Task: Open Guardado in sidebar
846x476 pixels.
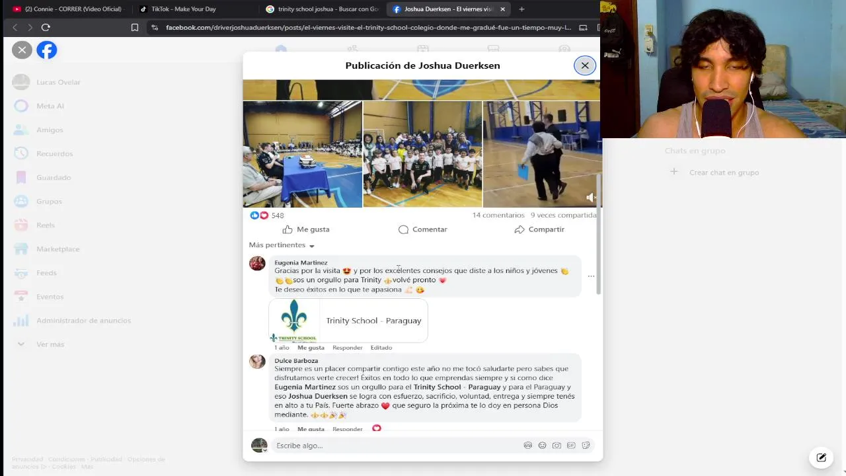Action: (x=54, y=177)
